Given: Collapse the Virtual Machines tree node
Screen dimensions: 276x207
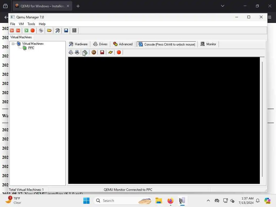Looking at the screenshot, I should 13,44.
